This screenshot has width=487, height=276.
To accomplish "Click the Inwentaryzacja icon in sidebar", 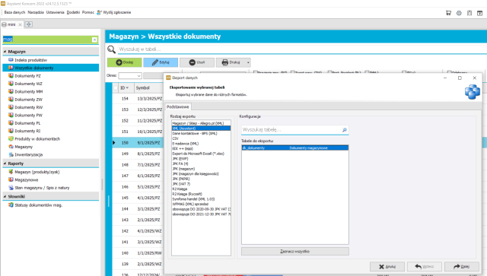I will click(x=11, y=154).
